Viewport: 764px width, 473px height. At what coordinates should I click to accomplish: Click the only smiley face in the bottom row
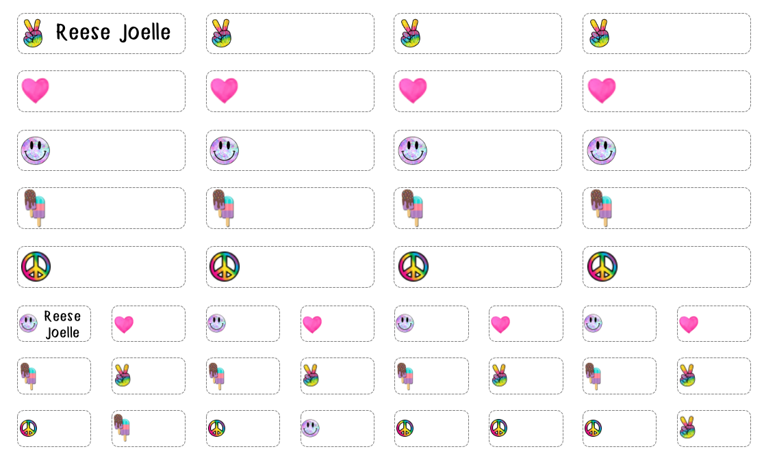310,428
